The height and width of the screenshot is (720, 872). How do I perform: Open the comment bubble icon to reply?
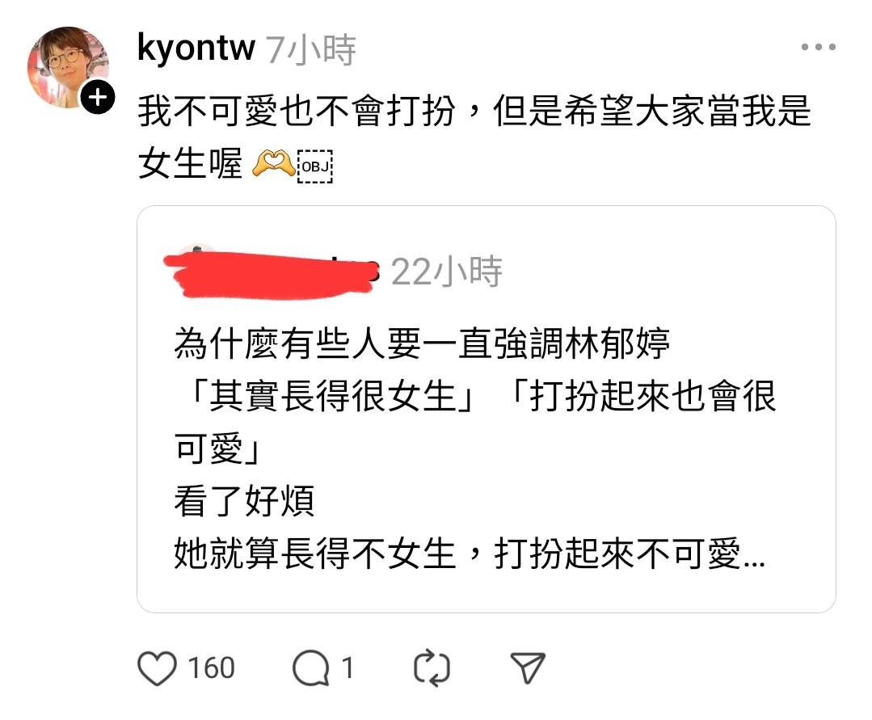(x=310, y=667)
